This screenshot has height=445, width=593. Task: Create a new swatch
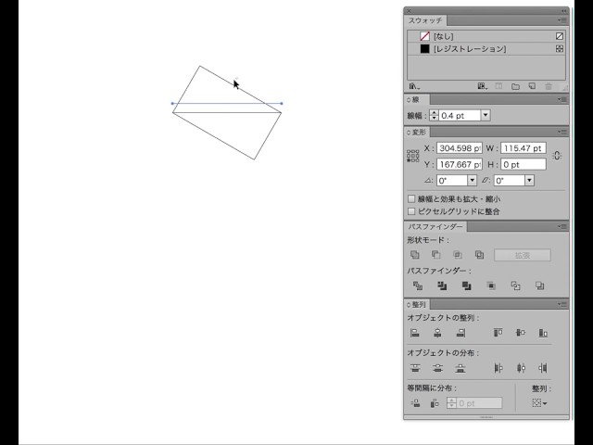532,86
